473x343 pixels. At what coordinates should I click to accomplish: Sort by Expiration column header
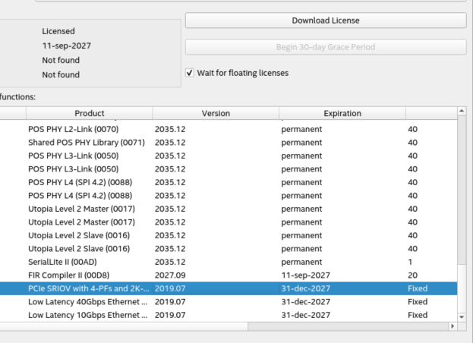coord(342,113)
